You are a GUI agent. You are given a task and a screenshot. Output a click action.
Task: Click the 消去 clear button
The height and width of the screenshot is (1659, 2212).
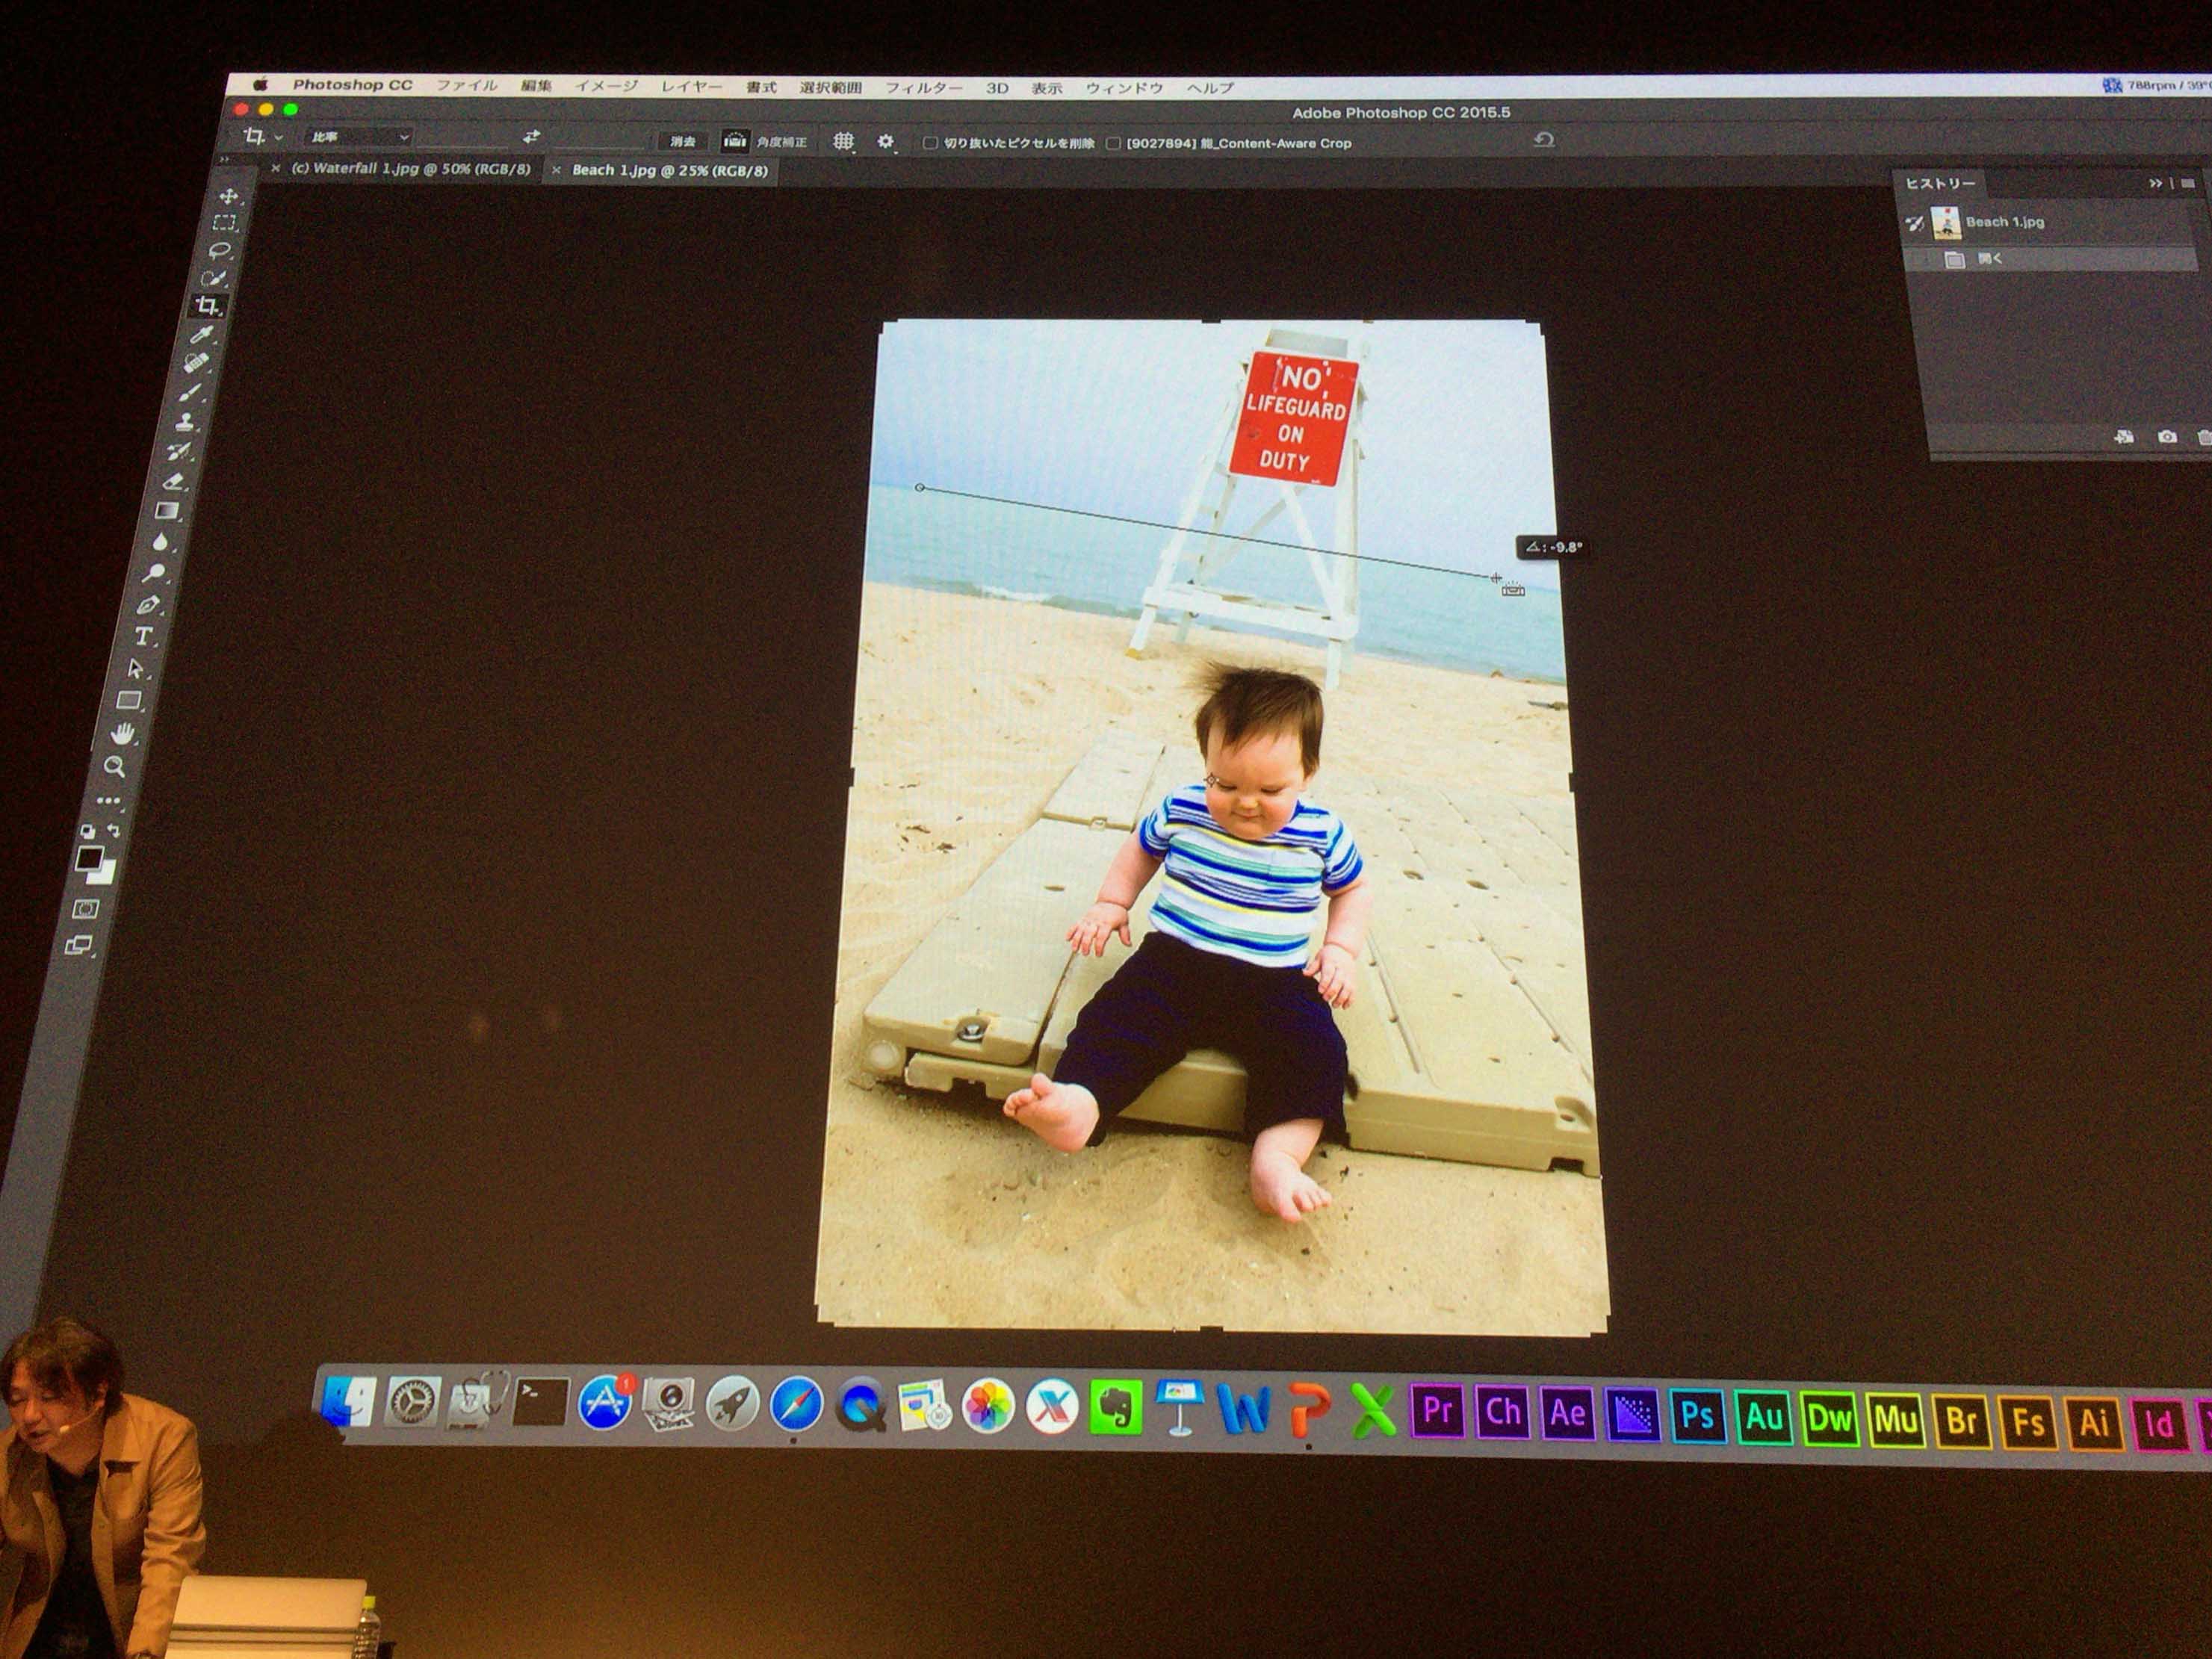click(683, 141)
